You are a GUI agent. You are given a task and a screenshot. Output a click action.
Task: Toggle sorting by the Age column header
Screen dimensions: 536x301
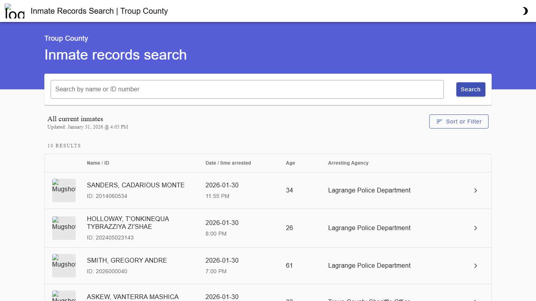click(x=290, y=163)
